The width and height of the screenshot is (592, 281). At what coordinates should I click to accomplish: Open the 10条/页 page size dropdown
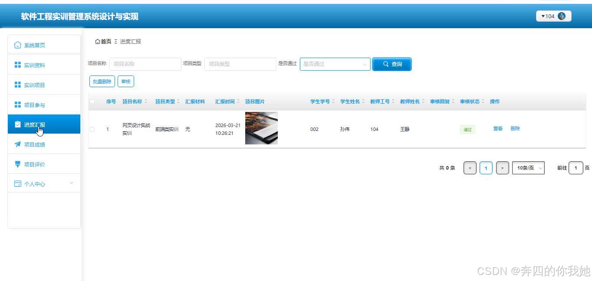coord(528,168)
